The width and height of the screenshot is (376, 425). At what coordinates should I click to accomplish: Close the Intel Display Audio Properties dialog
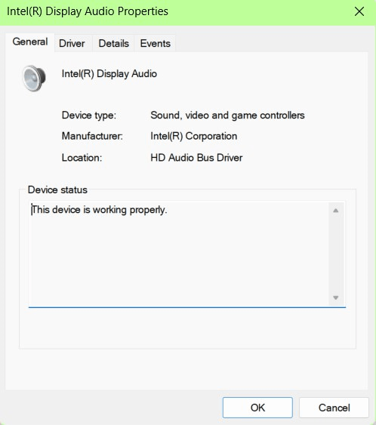[359, 11]
